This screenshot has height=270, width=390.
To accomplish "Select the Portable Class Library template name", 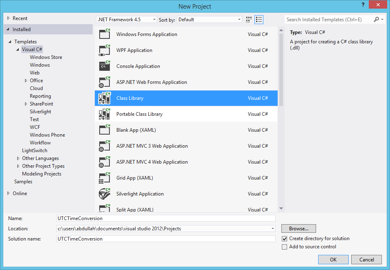I will coord(139,114).
